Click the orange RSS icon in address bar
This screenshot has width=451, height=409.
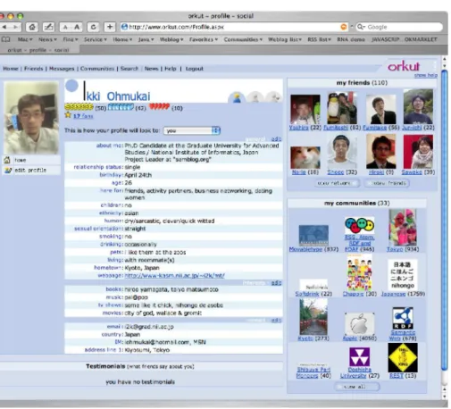coord(344,27)
